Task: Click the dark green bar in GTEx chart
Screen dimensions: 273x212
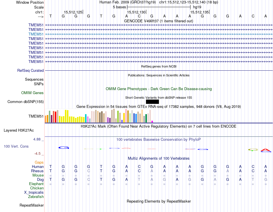Action: pos(146,118)
